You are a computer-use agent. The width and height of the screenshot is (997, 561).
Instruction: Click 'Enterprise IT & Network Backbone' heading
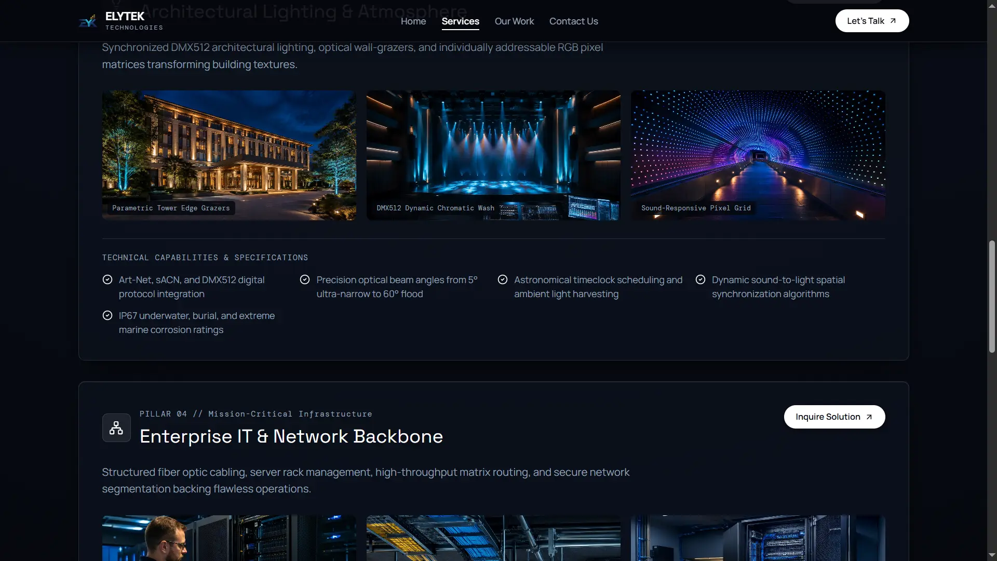click(291, 436)
